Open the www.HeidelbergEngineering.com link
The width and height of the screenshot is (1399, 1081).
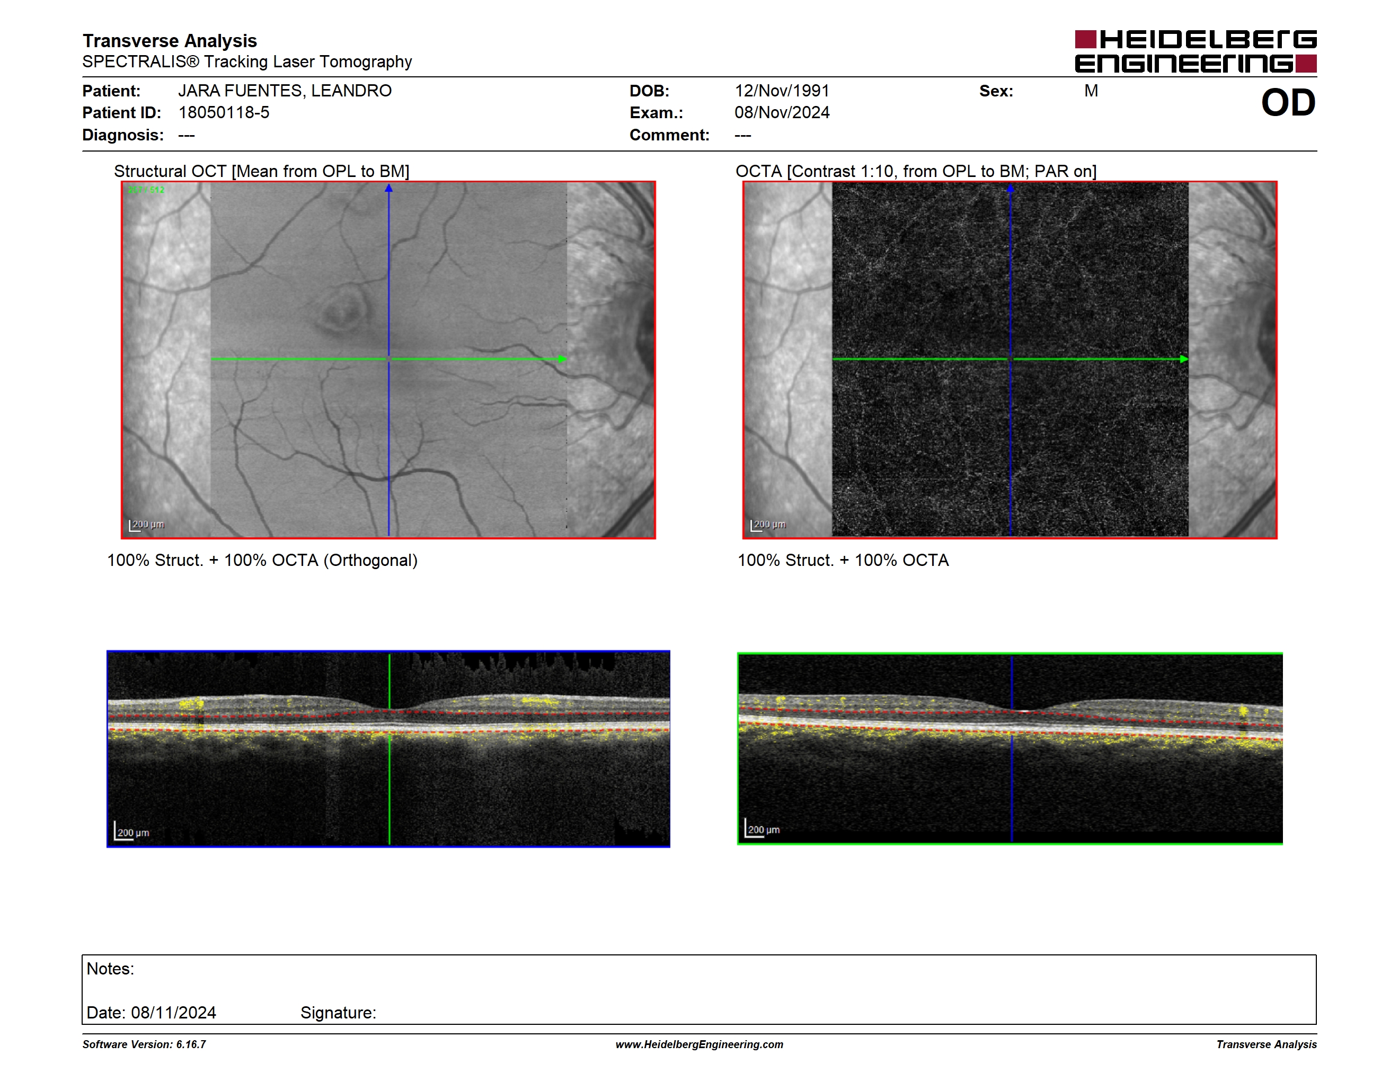699,1044
